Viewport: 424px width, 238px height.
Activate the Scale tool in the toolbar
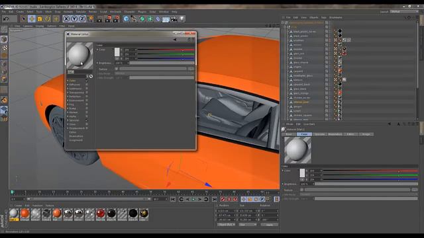[40, 19]
